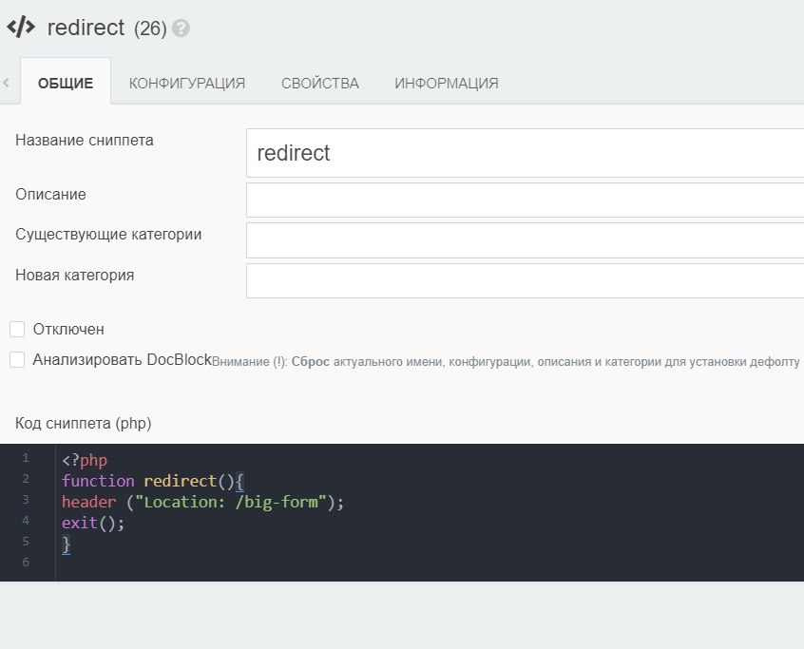804x649 pixels.
Task: Go to the ИНФОРМАЦИЯ tab
Action: (x=447, y=83)
